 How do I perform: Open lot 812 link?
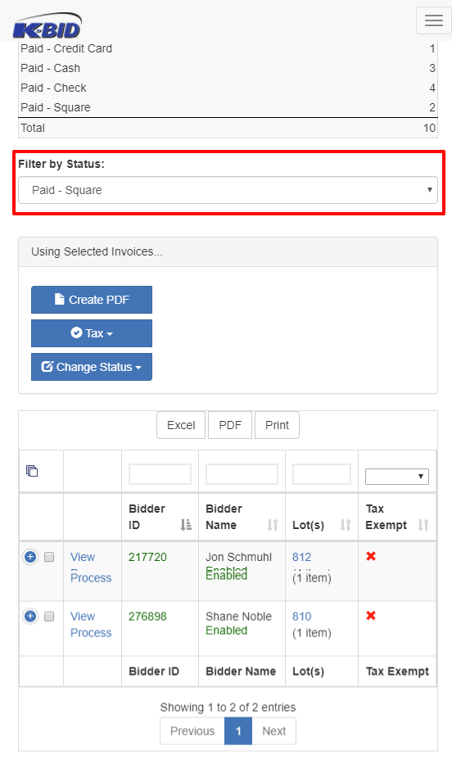click(x=302, y=557)
